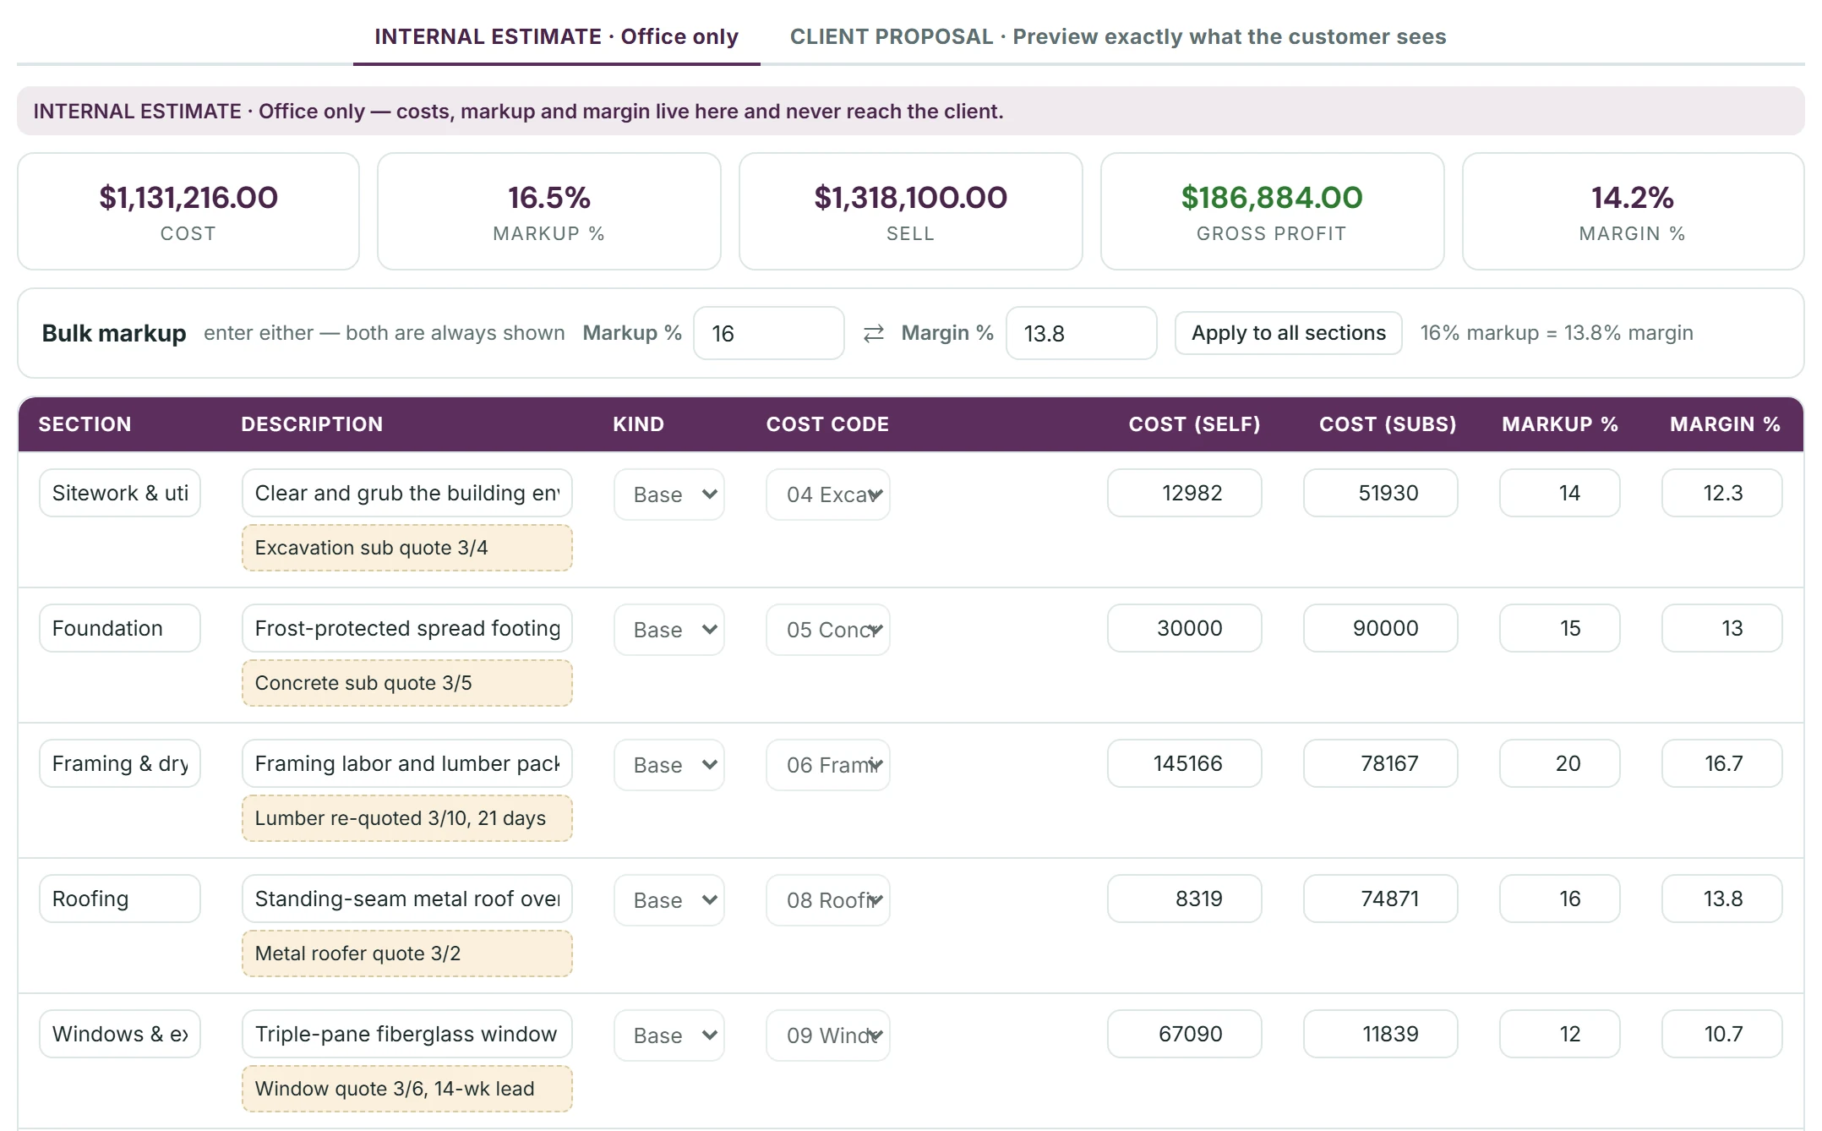Click the Metal roofer quote 3/2 note

[407, 953]
